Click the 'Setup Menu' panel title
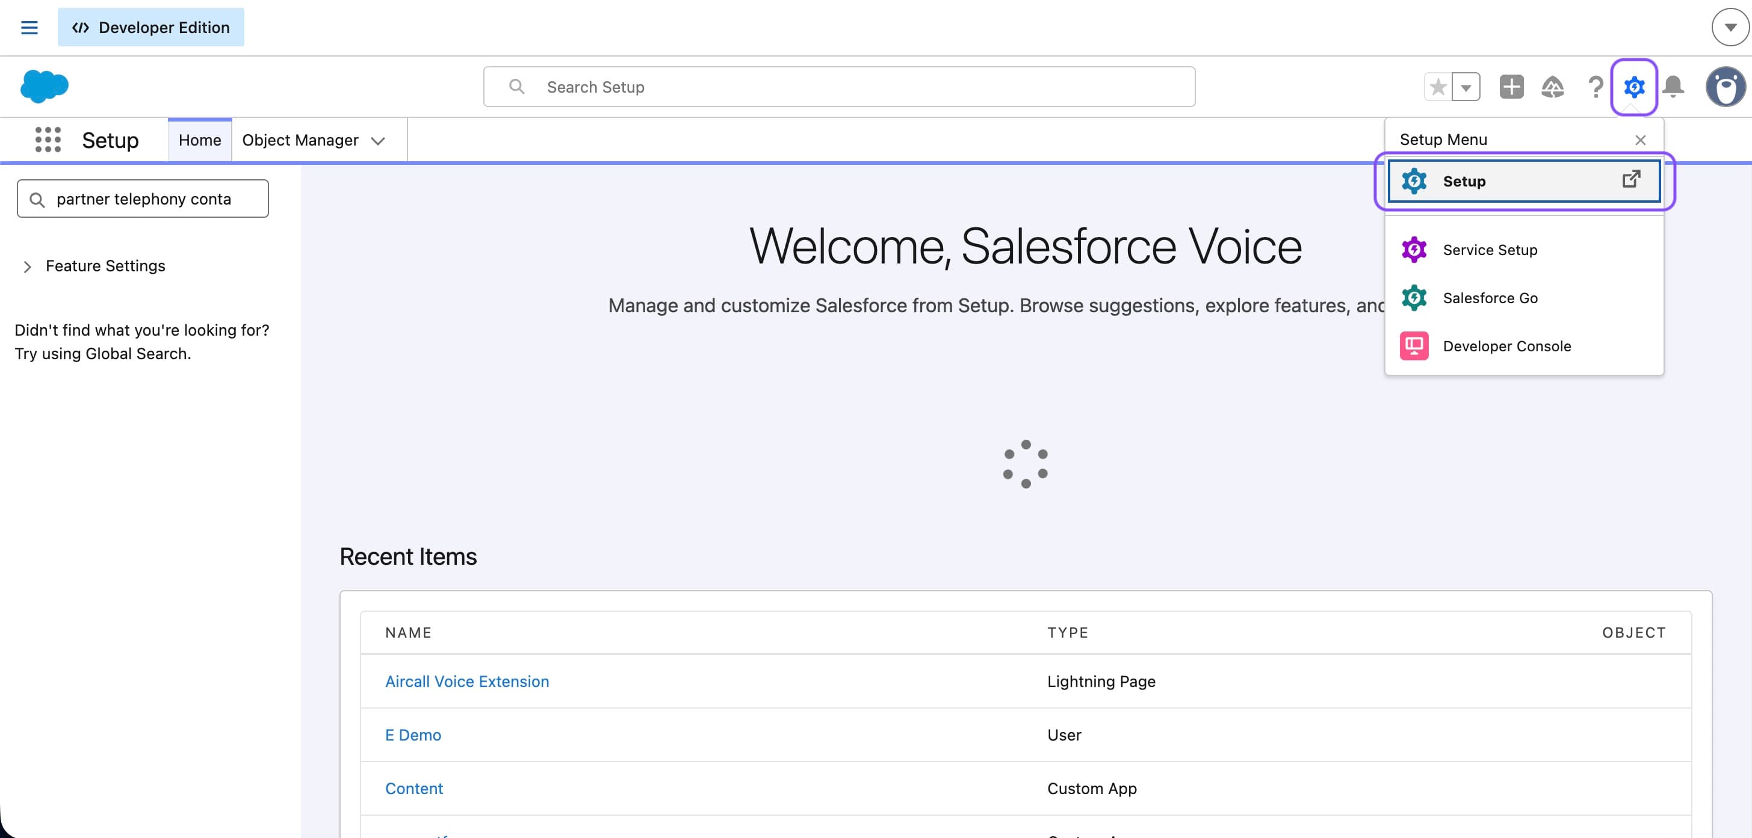 (1443, 140)
